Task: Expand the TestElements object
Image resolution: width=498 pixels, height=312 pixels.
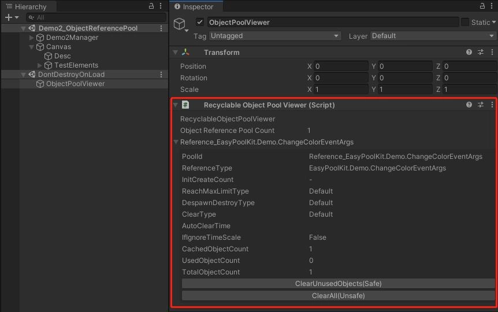Action: [39, 65]
